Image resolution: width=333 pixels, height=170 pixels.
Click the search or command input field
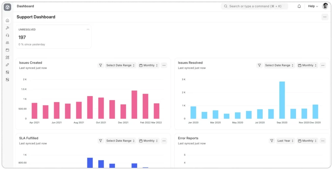pyautogui.click(x=255, y=6)
